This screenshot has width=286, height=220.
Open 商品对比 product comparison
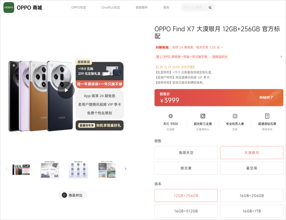click(72, 195)
